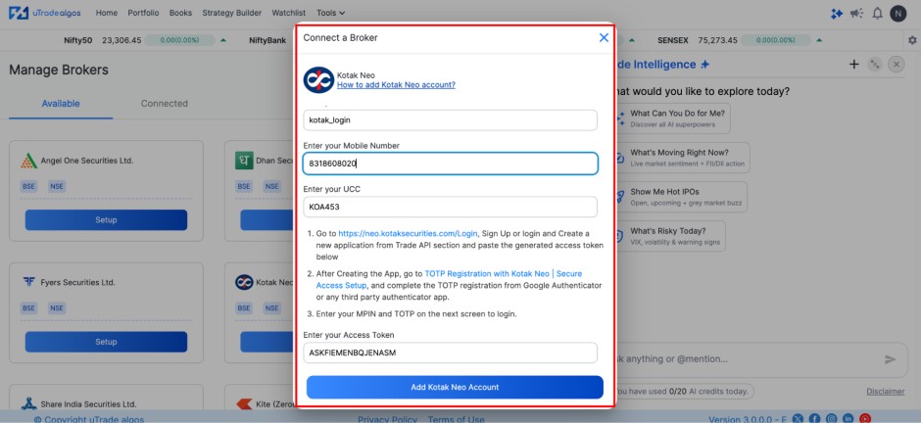The height and width of the screenshot is (423, 921).
Task: Click the Trade Intelligence resize arrows icon
Action: [x=875, y=65]
